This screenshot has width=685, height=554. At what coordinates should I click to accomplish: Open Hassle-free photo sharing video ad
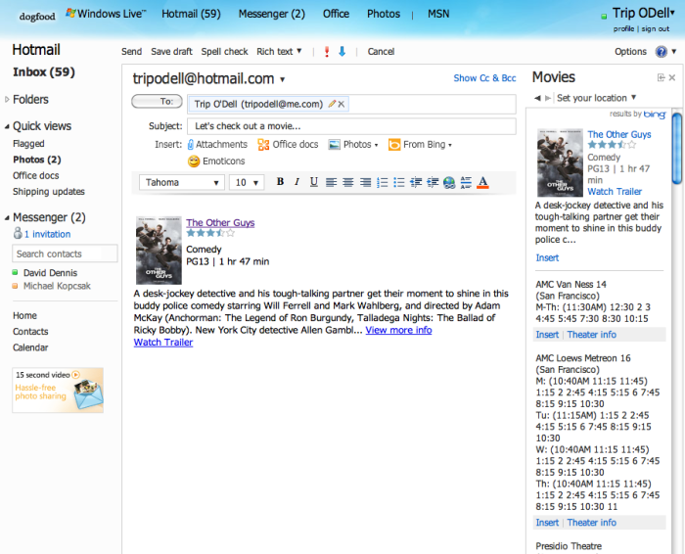[58, 391]
